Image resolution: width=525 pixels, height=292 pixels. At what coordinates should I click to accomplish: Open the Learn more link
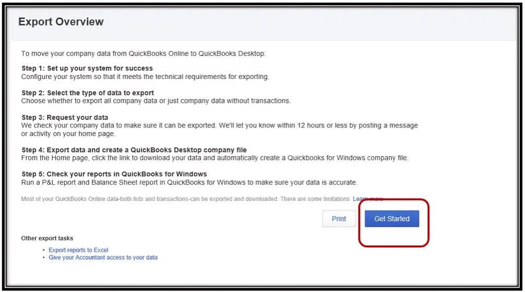tap(368, 199)
